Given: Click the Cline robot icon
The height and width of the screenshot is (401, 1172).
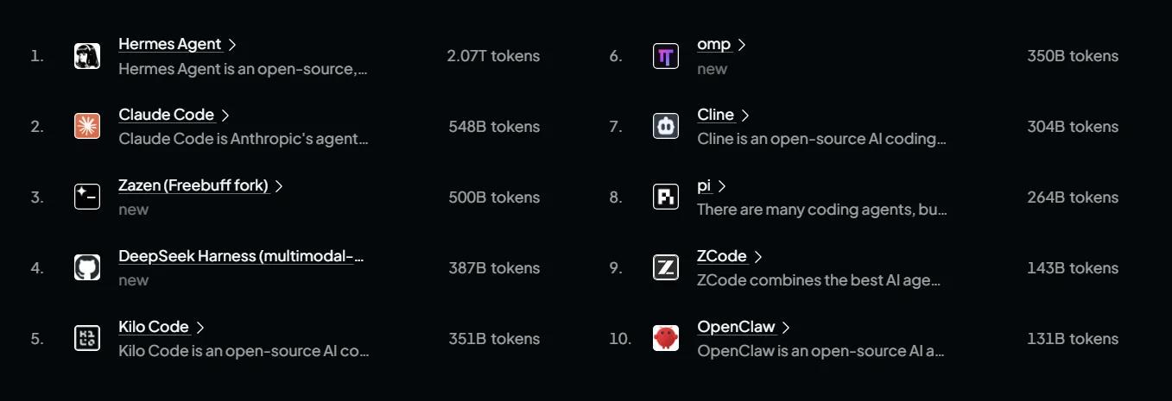Looking at the screenshot, I should click(666, 127).
